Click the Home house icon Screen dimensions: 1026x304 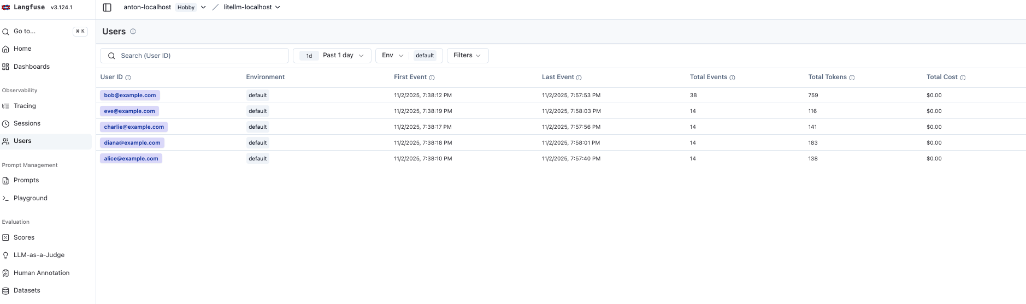click(5, 49)
